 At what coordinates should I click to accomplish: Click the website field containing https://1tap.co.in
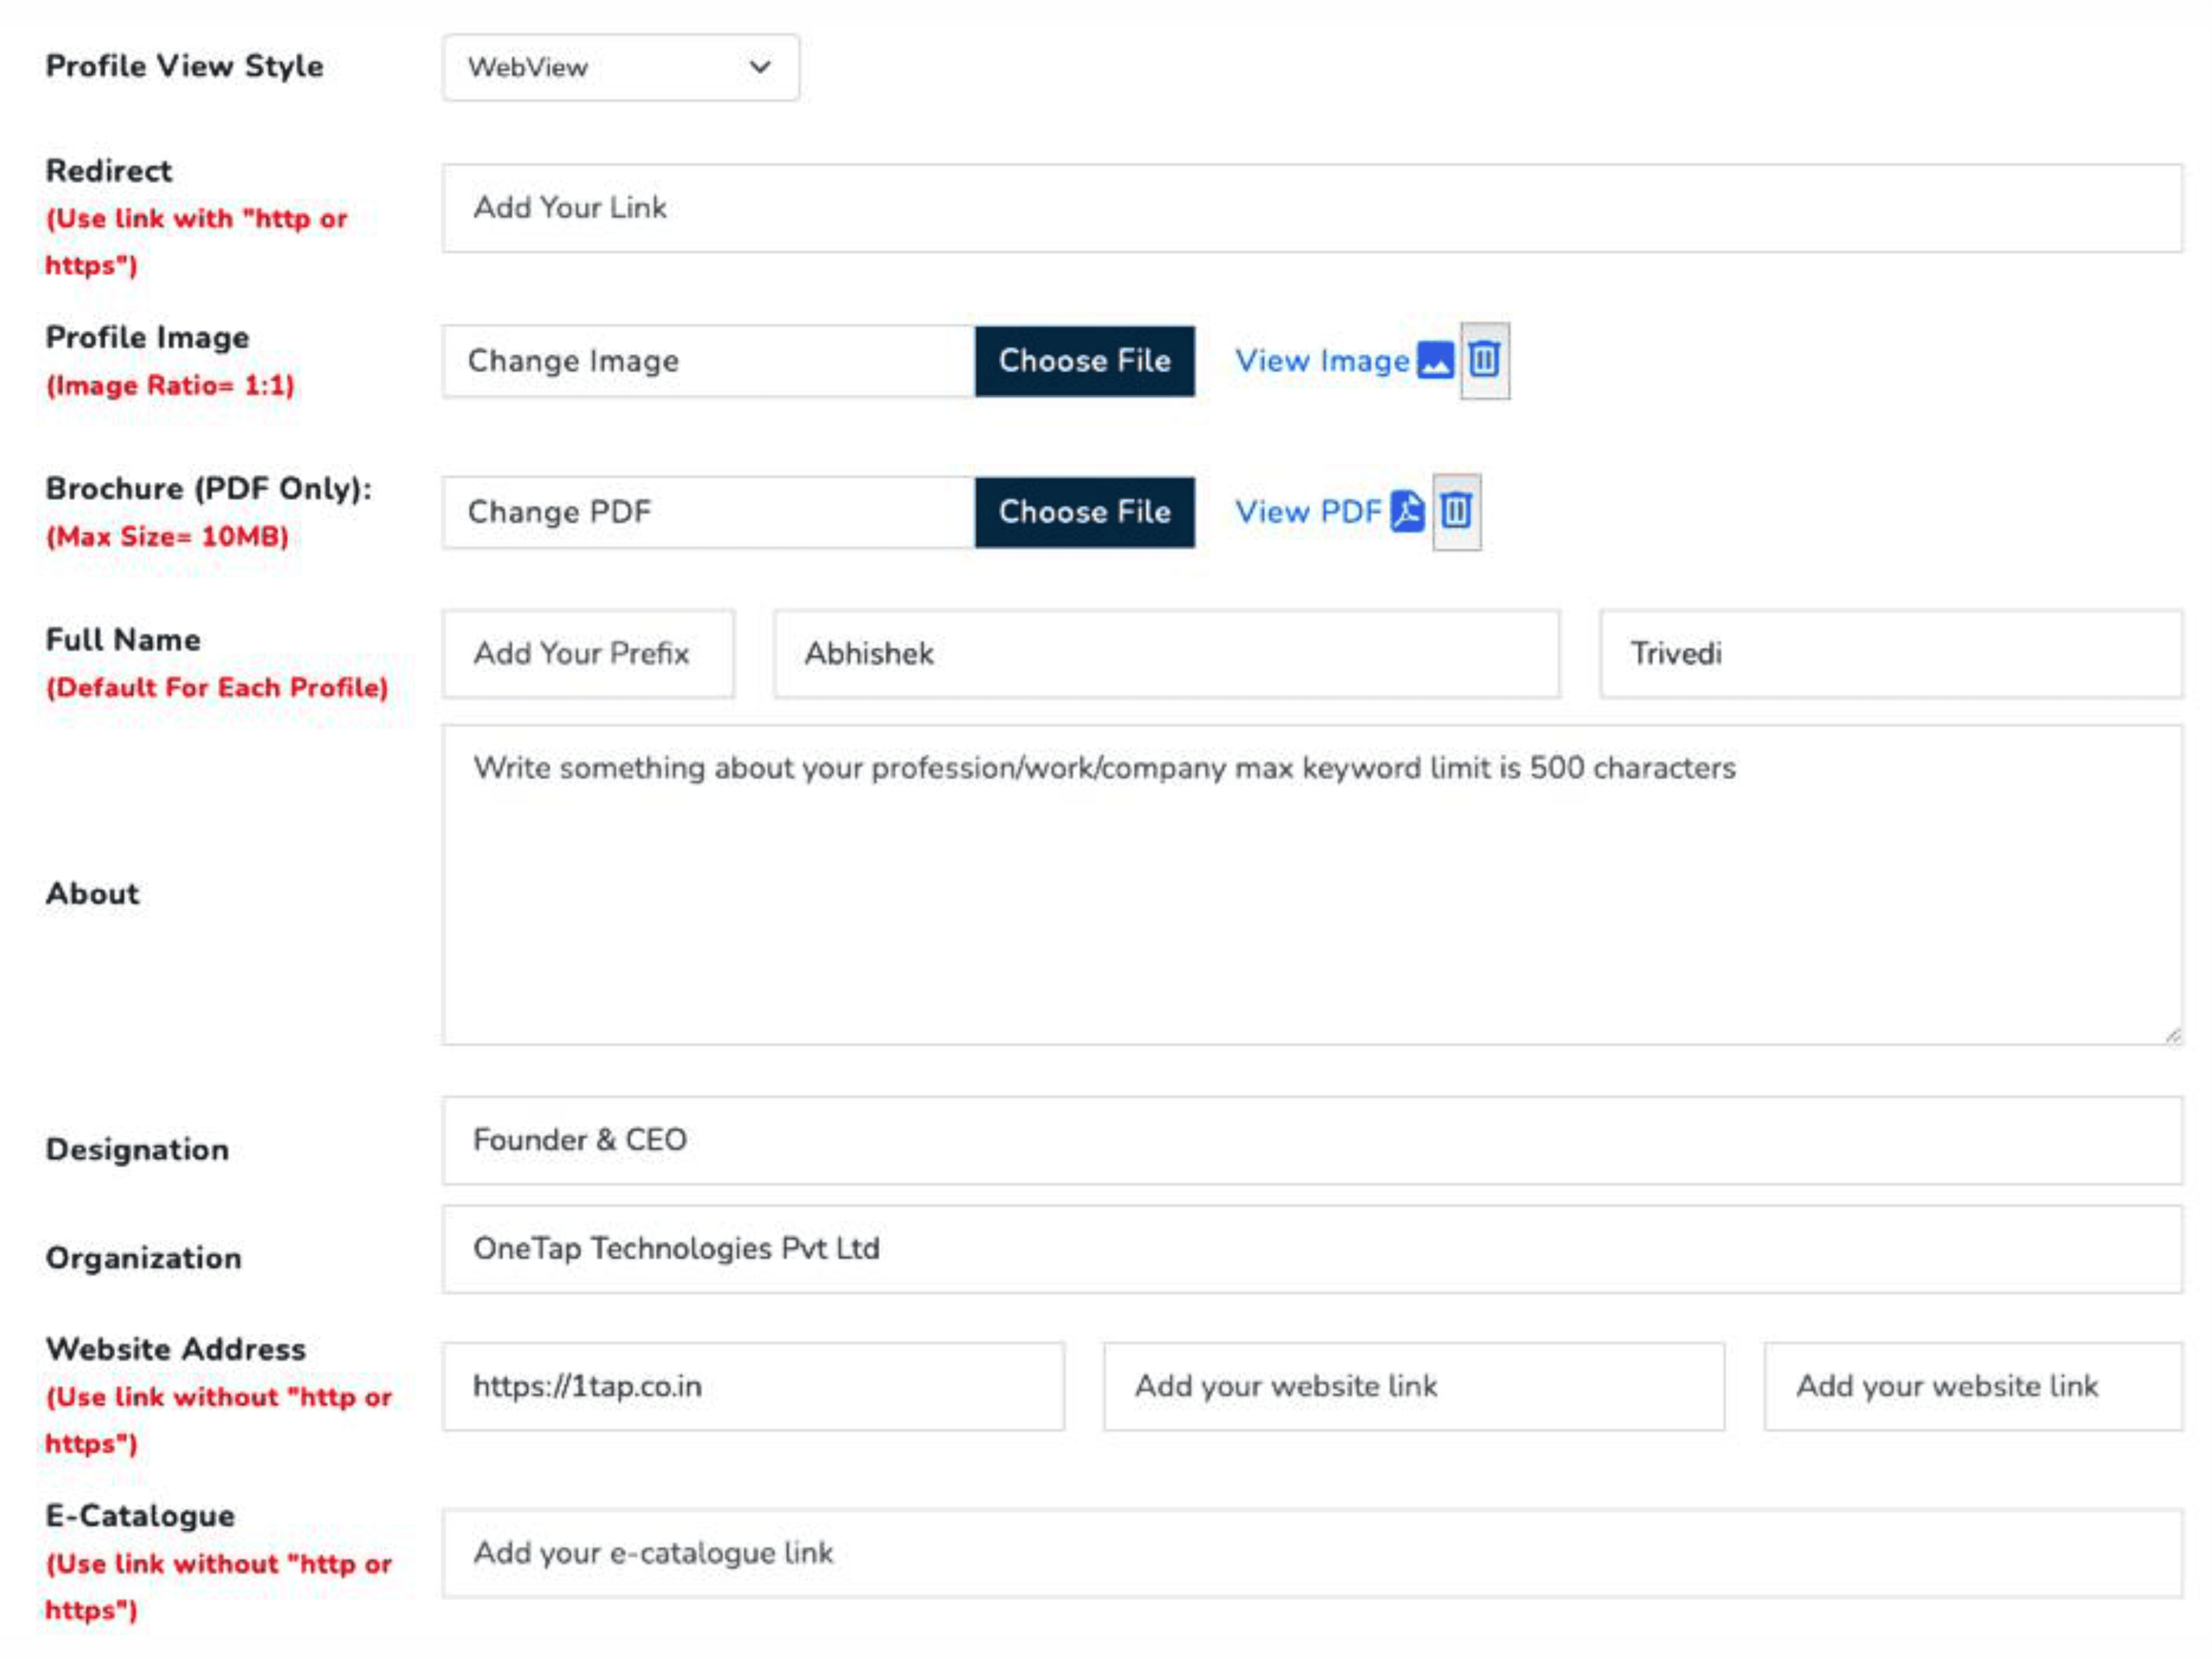click(753, 1386)
